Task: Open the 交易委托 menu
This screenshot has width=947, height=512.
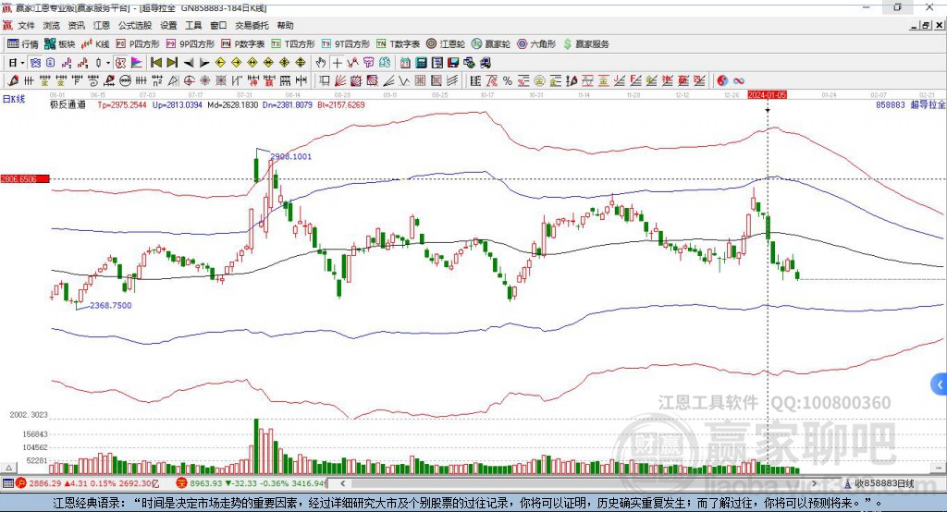Action: (252, 25)
